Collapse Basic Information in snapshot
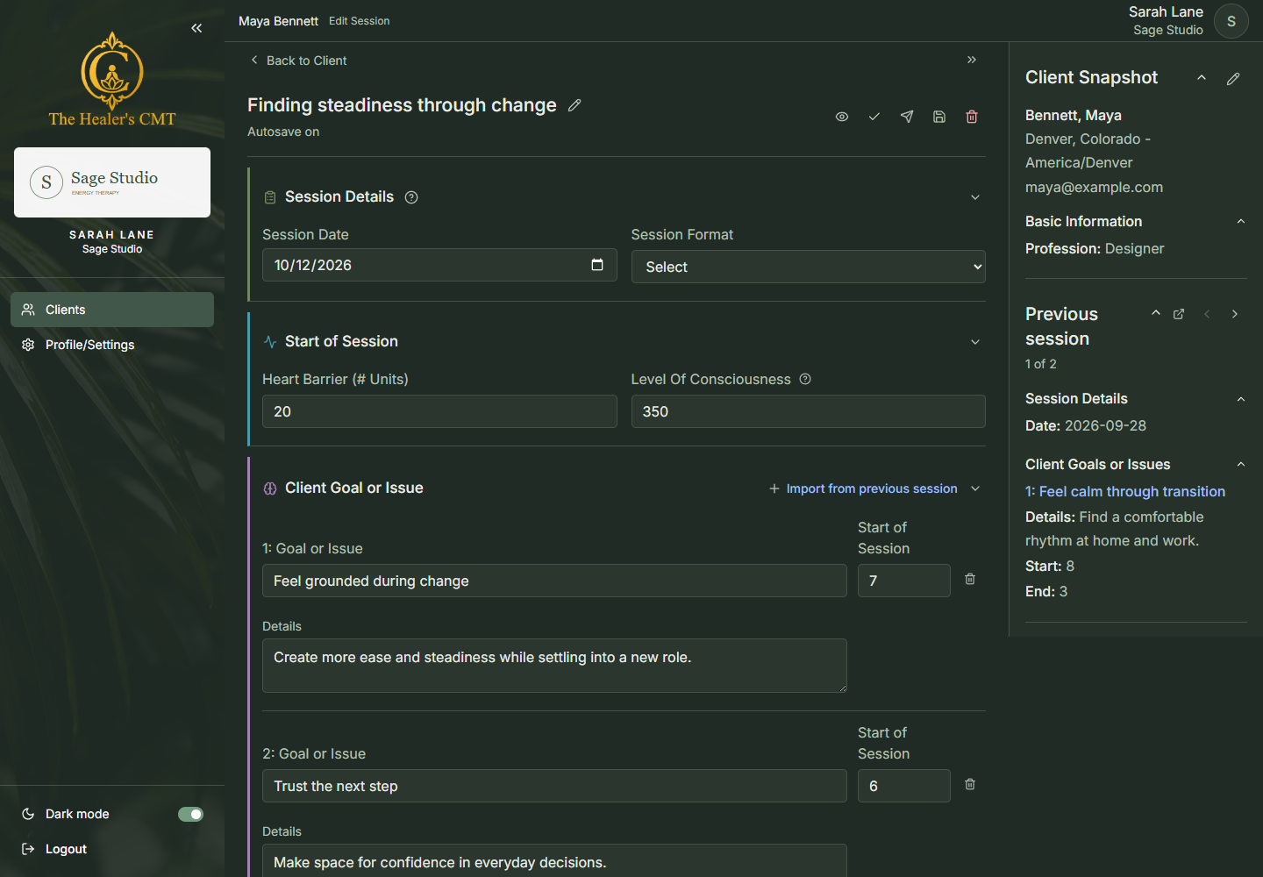Screen dimensions: 1263x877 (x=1241, y=221)
